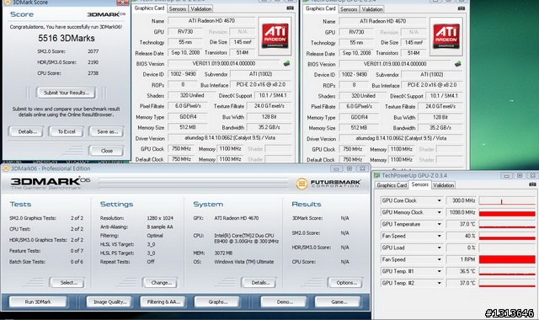Open the GPU Memory Clock sensor dropdown
The image size is (539, 320).
[439, 212]
